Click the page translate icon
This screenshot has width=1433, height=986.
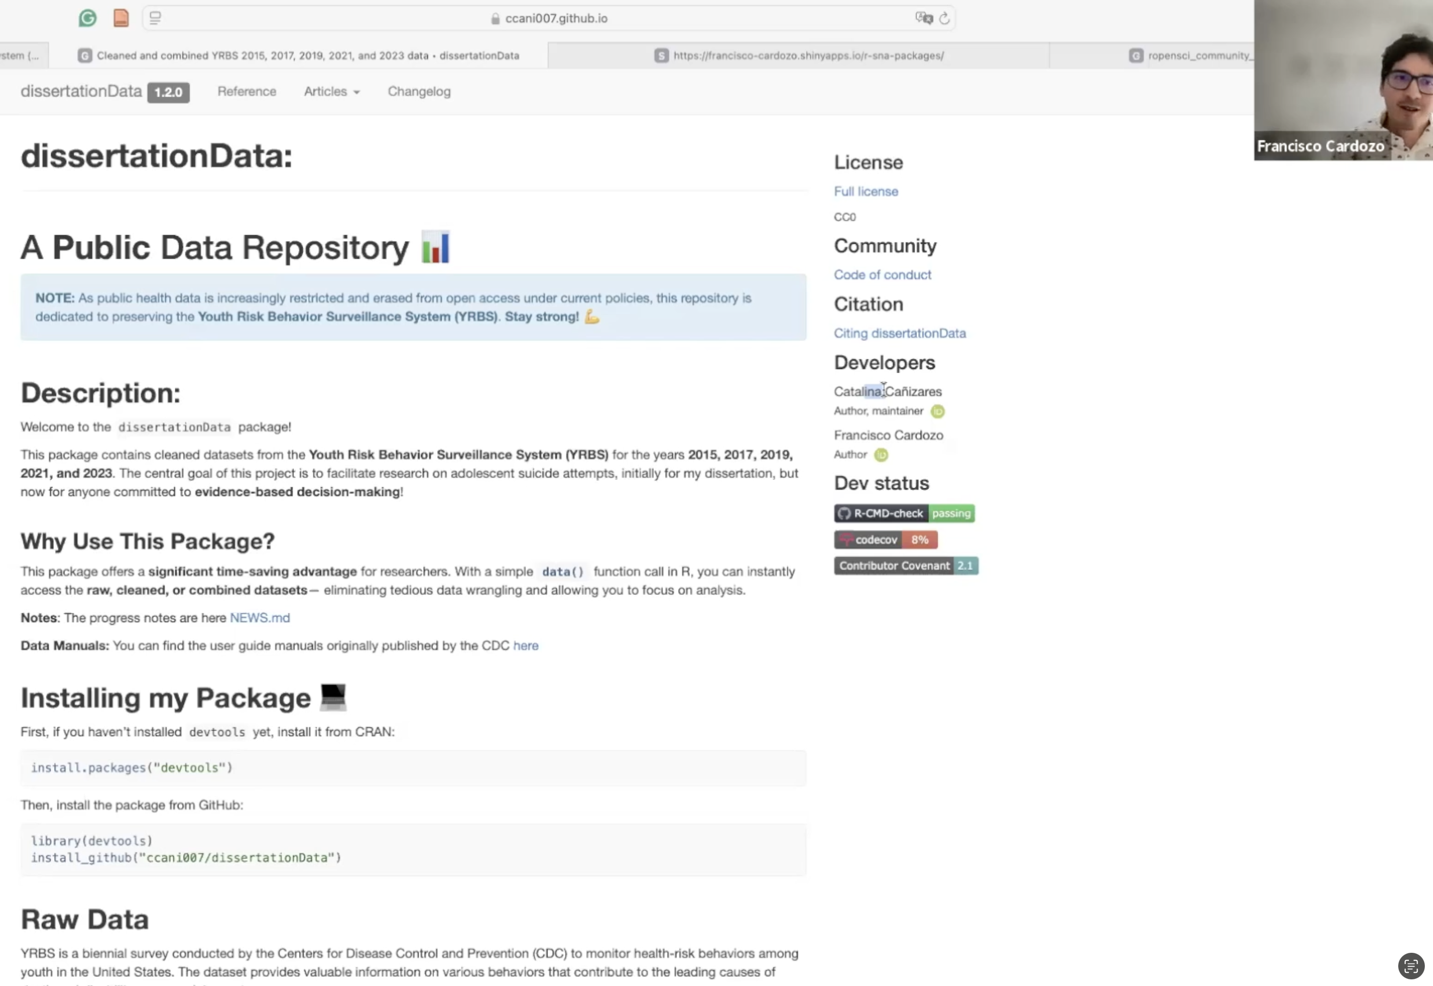point(924,18)
